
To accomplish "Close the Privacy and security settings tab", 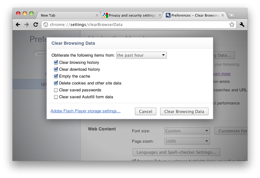I will (160, 15).
